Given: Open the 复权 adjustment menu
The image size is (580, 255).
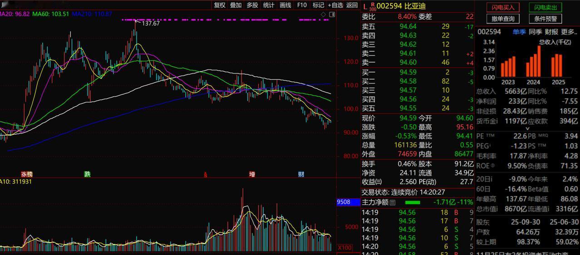Looking at the screenshot, I should [x=220, y=5].
